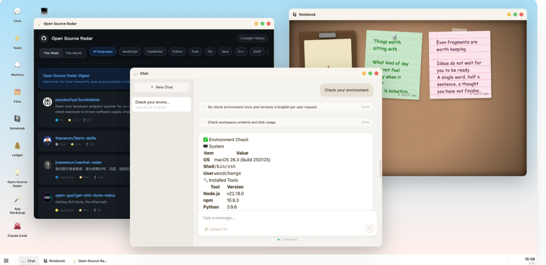Open the Ledger money bag icon
Image resolution: width=546 pixels, height=265 pixels.
(17, 146)
